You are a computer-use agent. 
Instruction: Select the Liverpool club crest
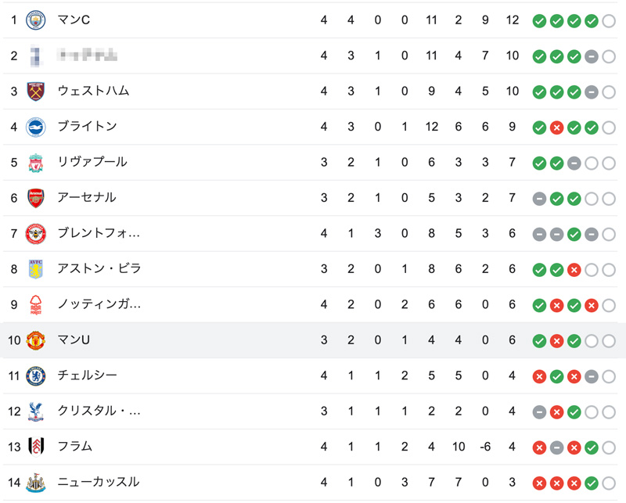click(35, 163)
